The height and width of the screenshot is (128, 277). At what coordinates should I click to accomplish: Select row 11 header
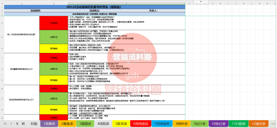[2, 98]
